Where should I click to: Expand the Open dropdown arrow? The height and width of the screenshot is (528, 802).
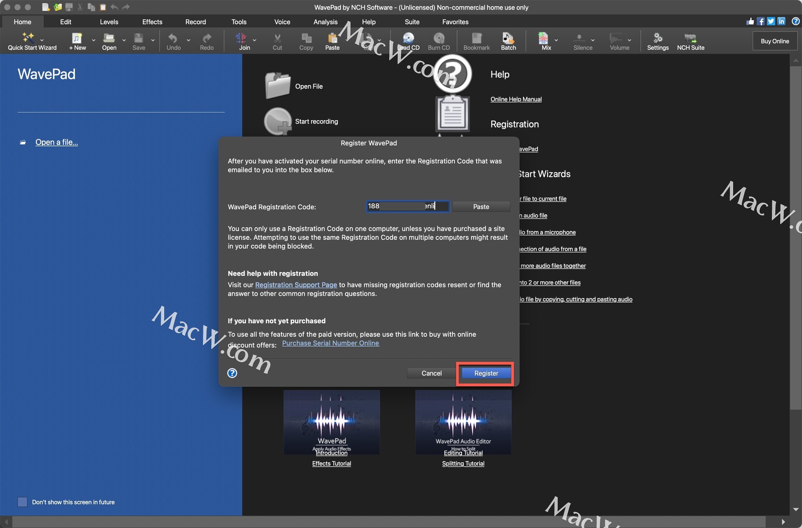[124, 41]
